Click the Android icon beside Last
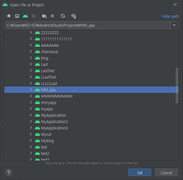The height and width of the screenshot is (180, 183). (x=37, y=64)
